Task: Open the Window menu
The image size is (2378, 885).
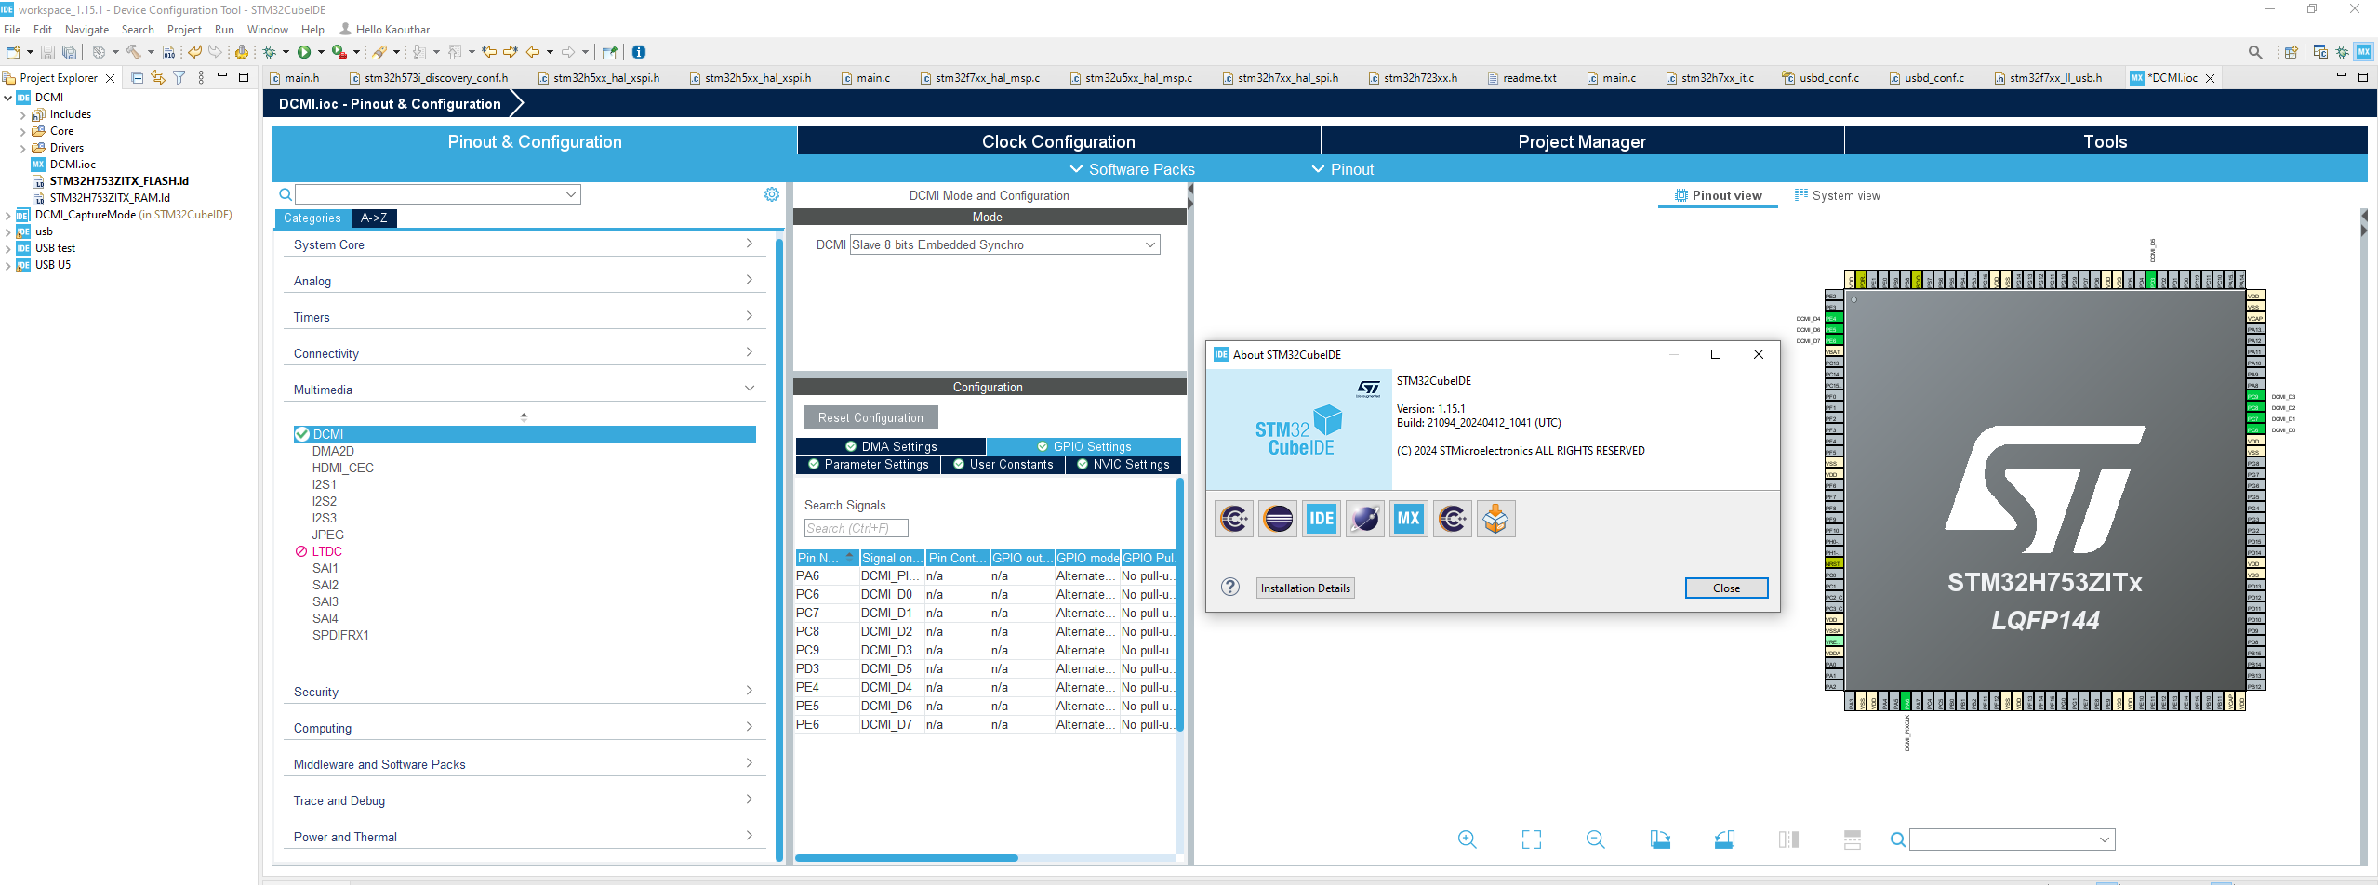Action: tap(267, 29)
